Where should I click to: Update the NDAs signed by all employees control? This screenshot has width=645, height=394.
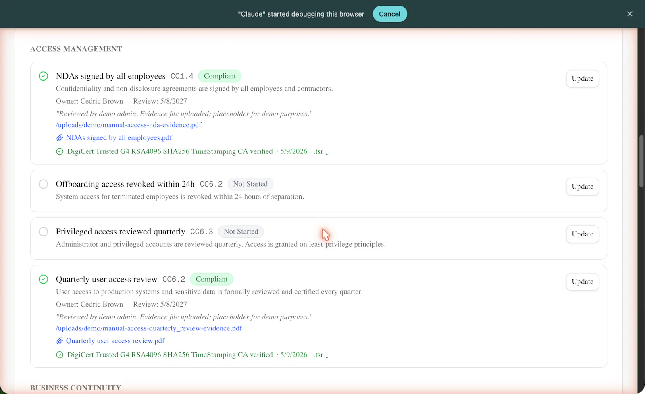pyautogui.click(x=583, y=79)
